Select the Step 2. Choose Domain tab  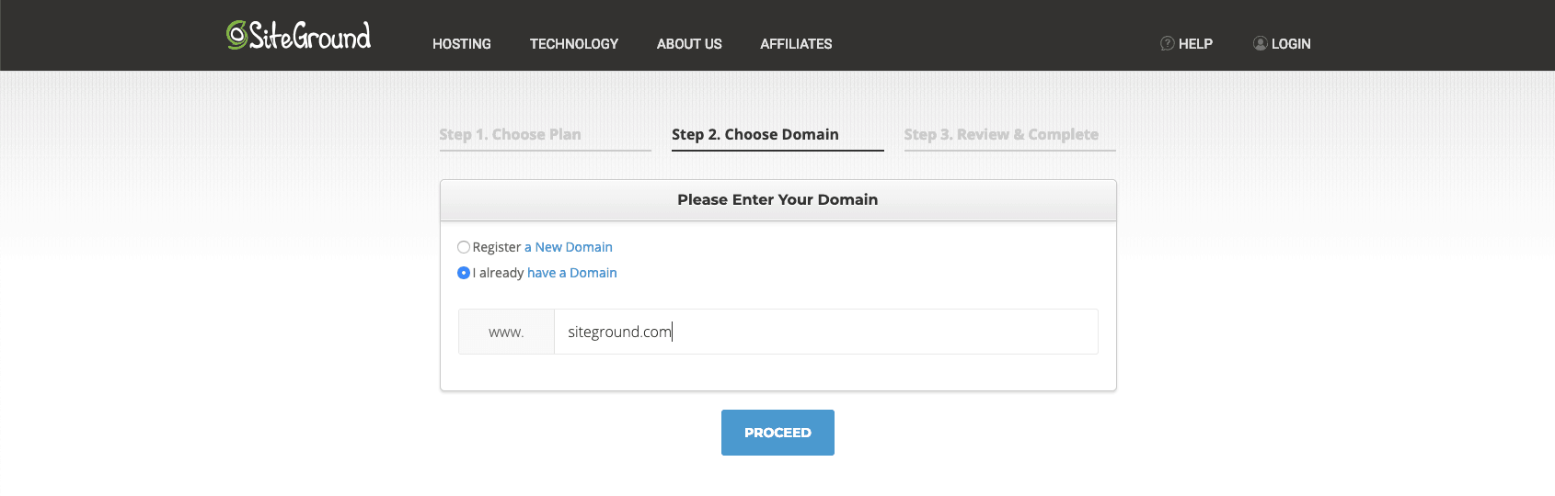pos(755,134)
